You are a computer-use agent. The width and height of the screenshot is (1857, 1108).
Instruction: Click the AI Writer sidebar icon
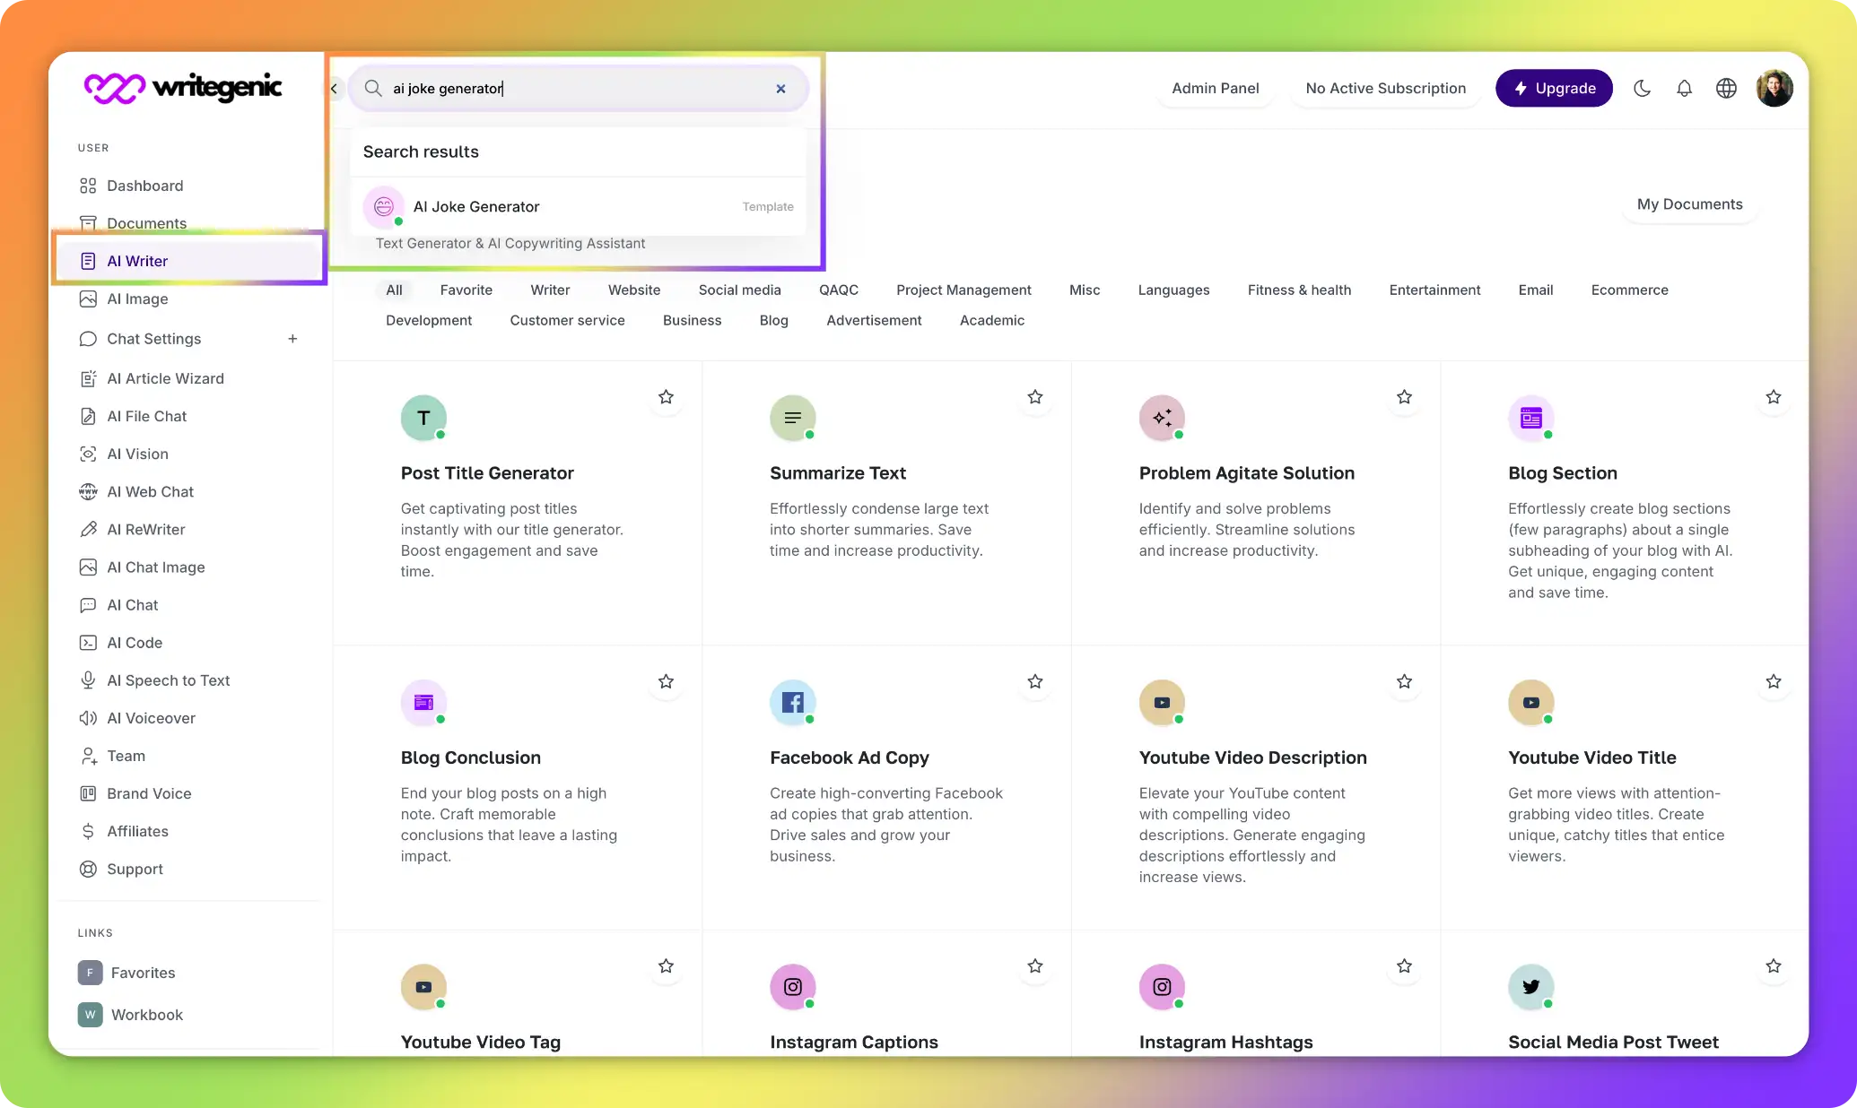tap(86, 261)
